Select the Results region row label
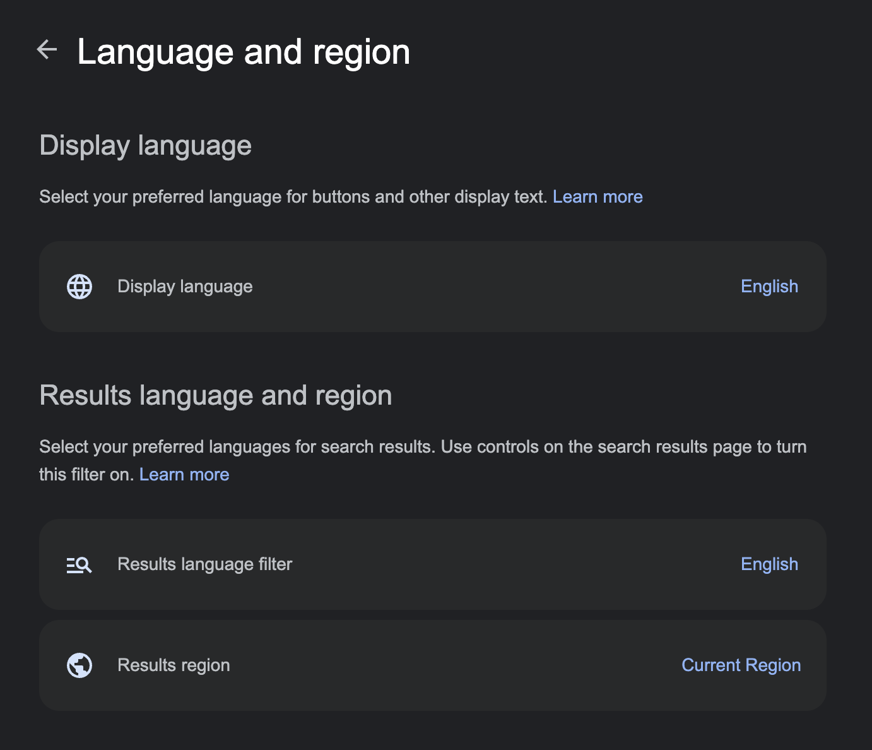Image resolution: width=872 pixels, height=750 pixels. pos(174,665)
